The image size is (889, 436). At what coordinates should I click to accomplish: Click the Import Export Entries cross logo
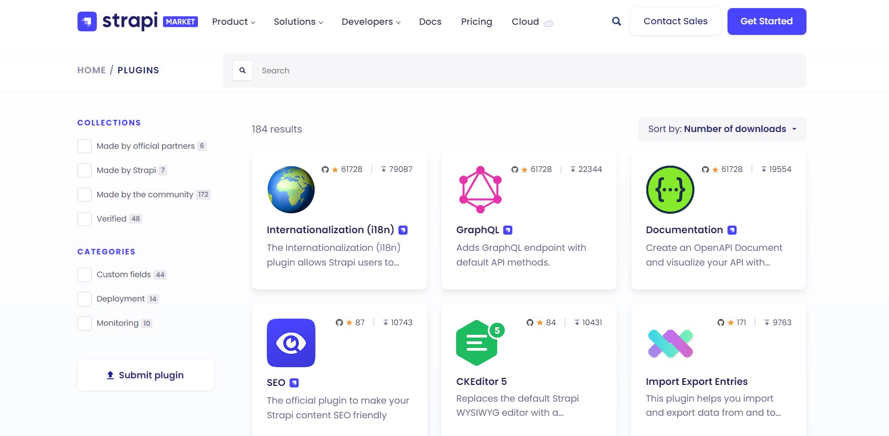click(670, 343)
